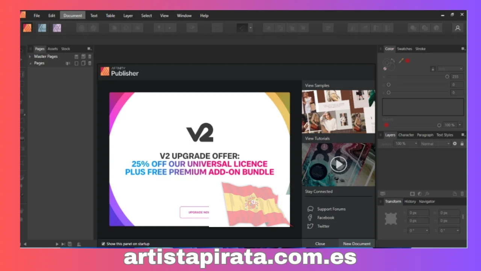Open the Color panel opacity percent dropdown

click(x=459, y=125)
